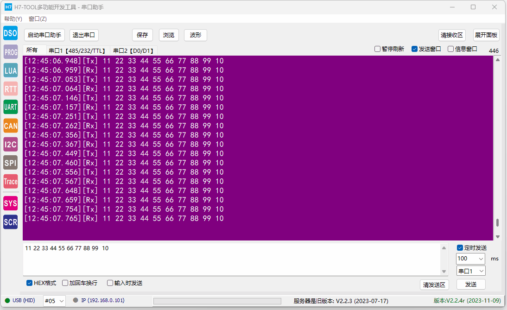Click the 12:45:07.356 Tx log line
This screenshot has width=507, height=310.
(x=124, y=135)
